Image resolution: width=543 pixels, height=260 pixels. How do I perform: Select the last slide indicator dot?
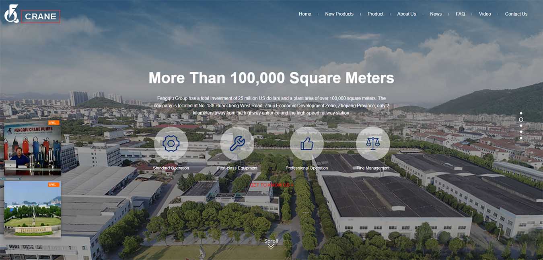[521, 138]
